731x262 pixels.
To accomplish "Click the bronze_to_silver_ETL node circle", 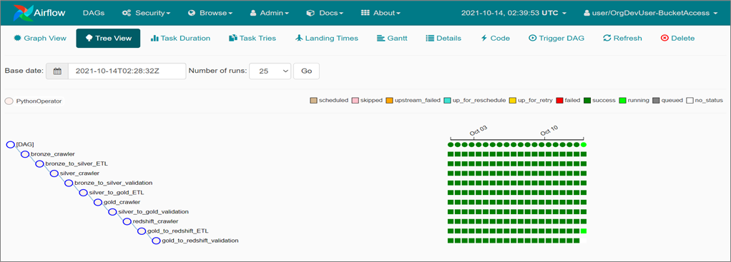I will coord(39,163).
